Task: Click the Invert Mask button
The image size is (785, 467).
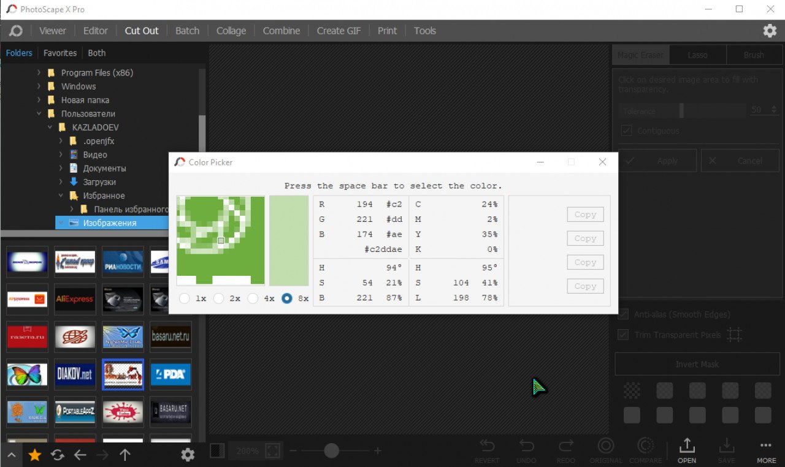Action: [697, 364]
